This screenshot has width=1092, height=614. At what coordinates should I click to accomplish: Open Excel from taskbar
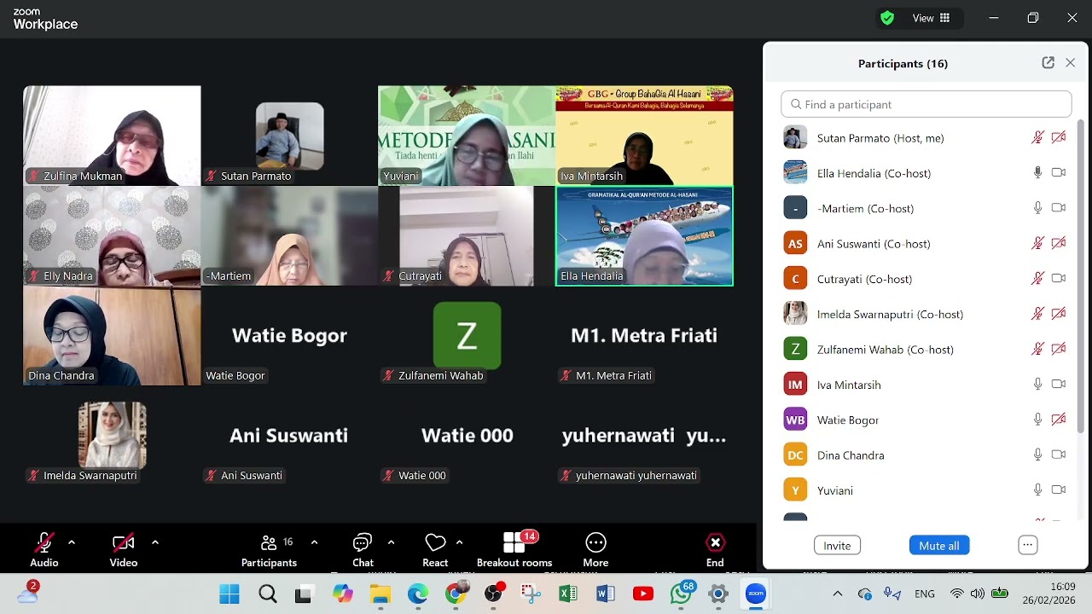(568, 594)
